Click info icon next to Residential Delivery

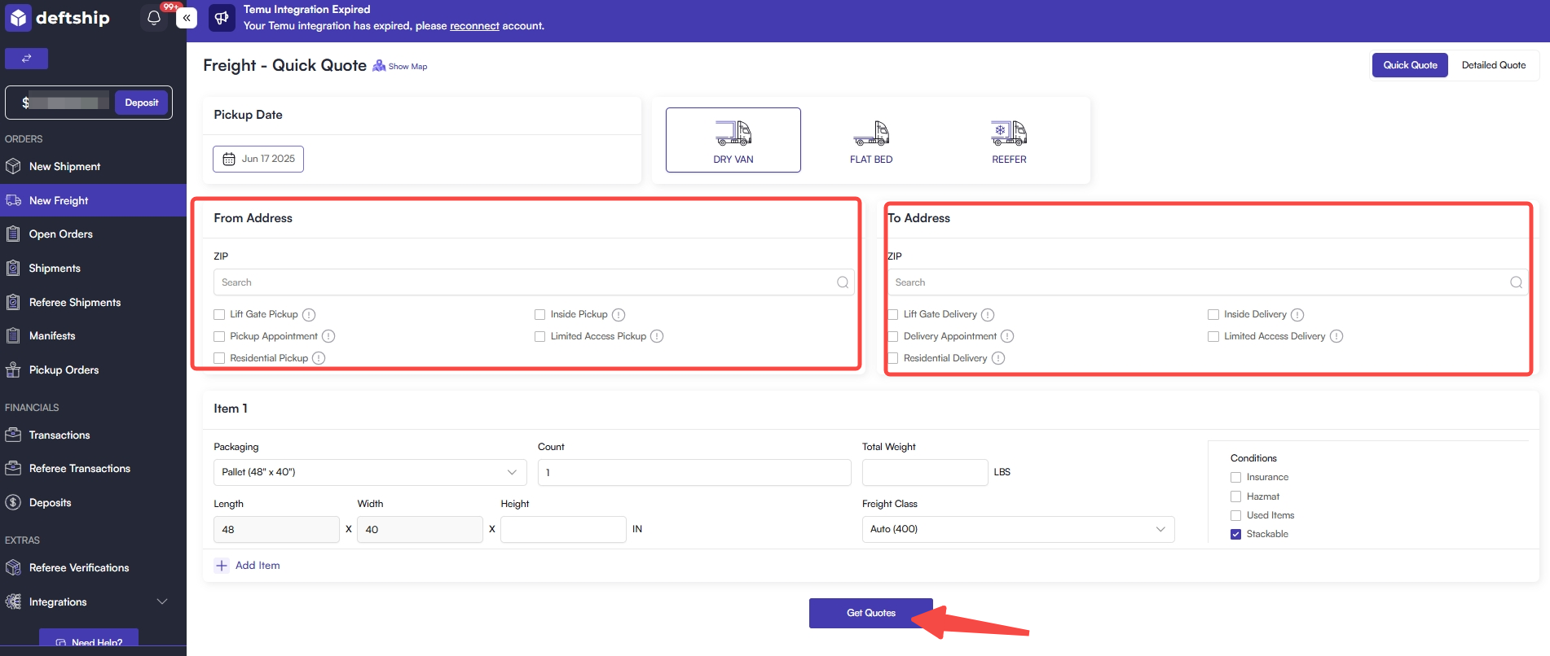[998, 358]
